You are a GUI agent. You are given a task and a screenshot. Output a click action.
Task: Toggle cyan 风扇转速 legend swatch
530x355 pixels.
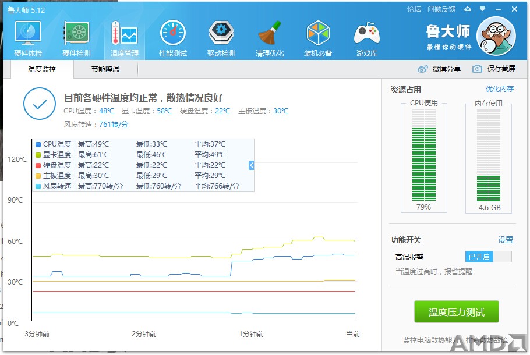click(38, 186)
